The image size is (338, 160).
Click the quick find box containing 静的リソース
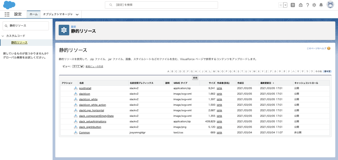(26, 26)
